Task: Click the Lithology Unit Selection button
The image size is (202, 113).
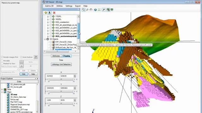Action: 61,64
